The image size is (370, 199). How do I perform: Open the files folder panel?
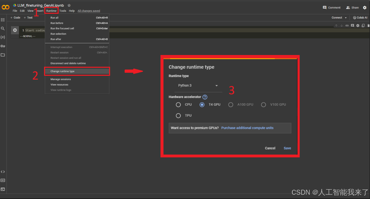[x=3, y=55]
